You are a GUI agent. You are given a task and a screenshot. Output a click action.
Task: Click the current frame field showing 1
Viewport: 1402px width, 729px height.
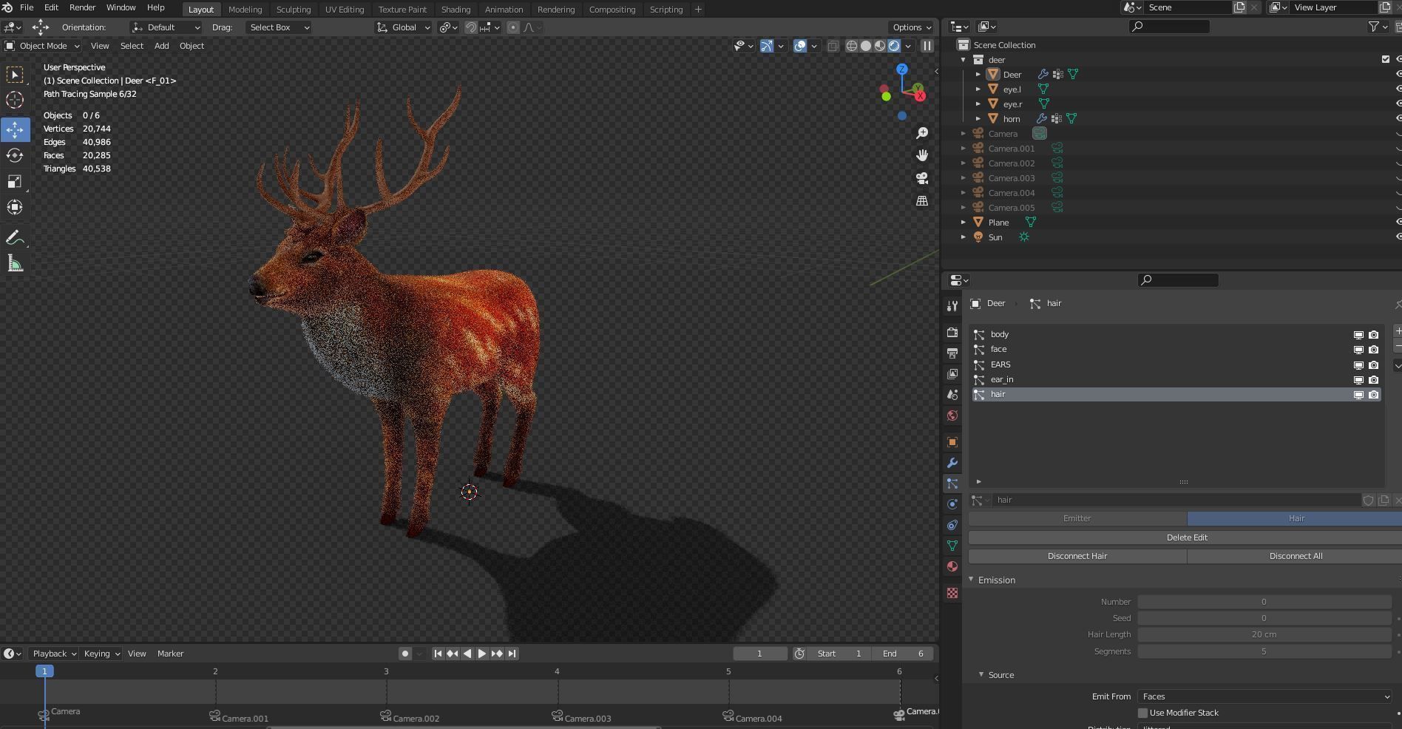759,654
